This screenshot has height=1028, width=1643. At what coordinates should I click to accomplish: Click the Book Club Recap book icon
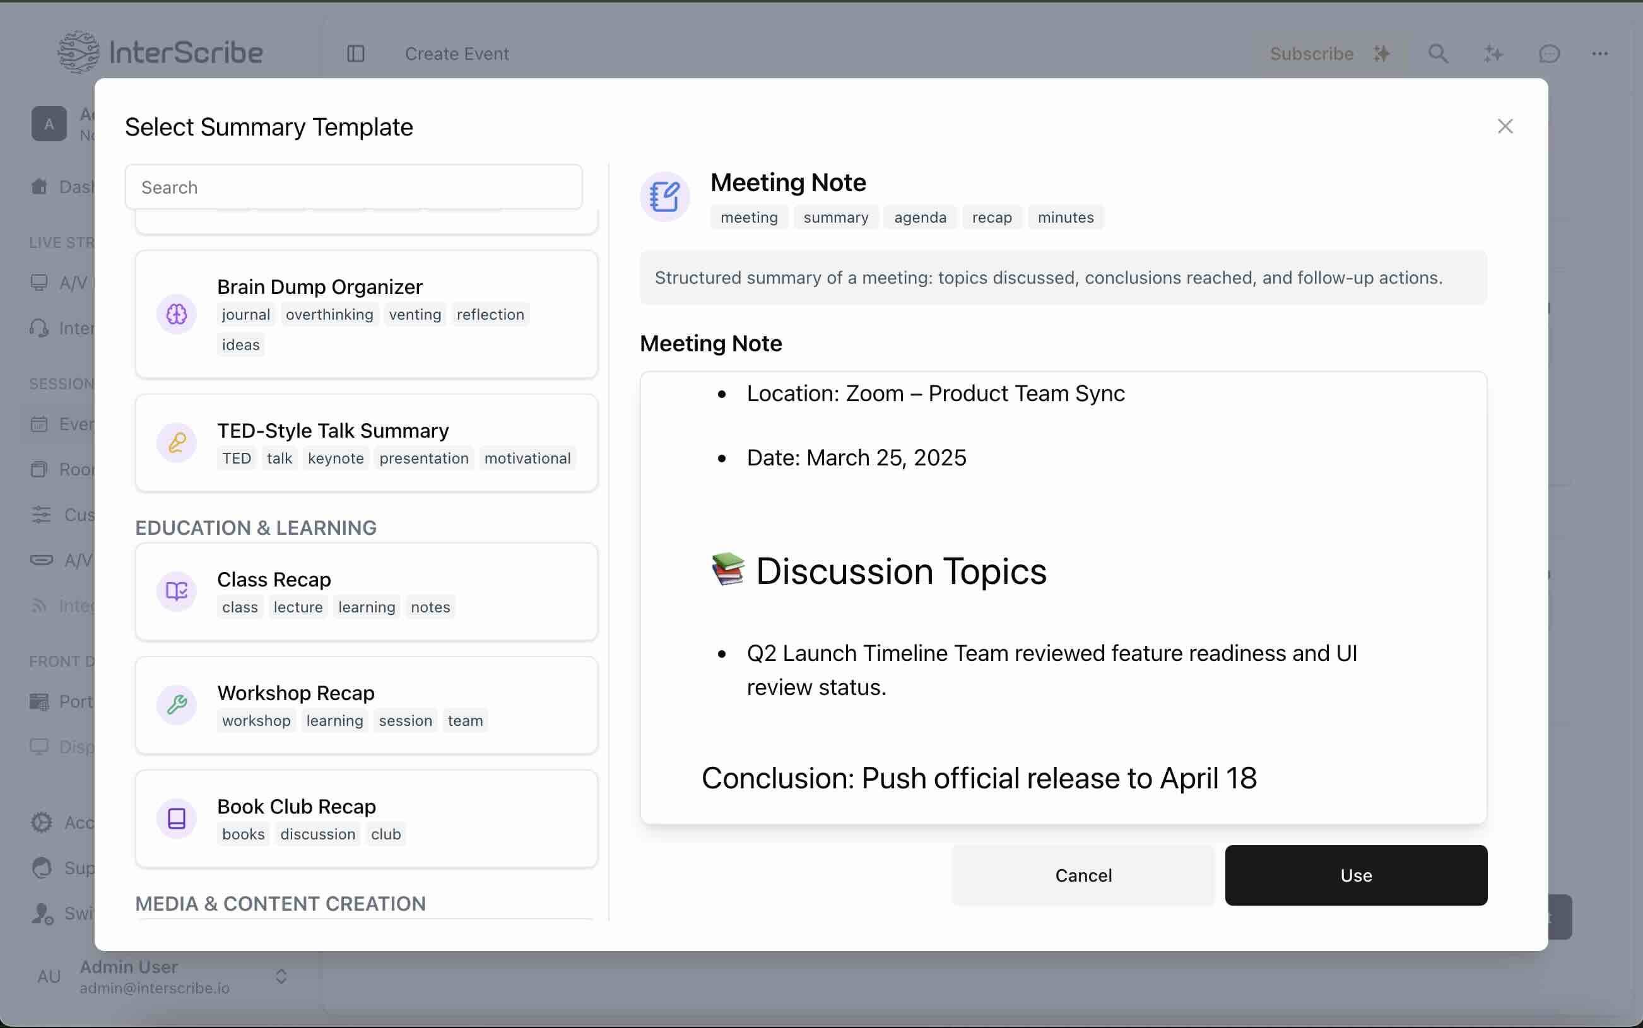177,819
